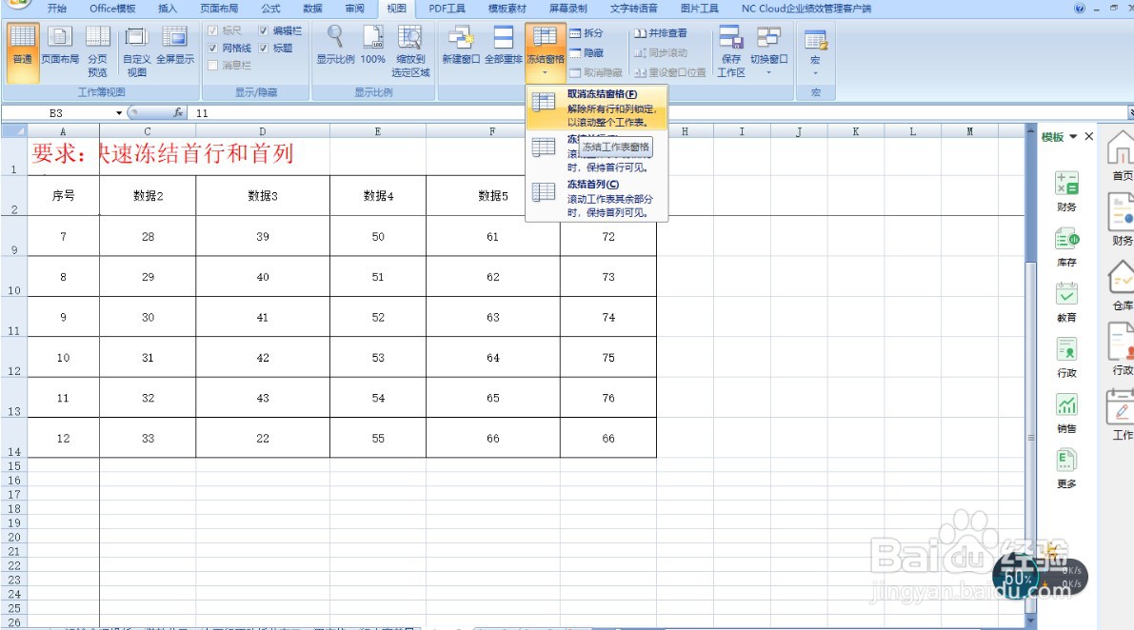Open the 冻结窗格 dropdown arrow
Viewport: 1134px width, 630px height.
pyautogui.click(x=546, y=70)
